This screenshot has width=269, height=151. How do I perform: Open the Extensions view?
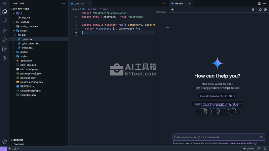5,49
